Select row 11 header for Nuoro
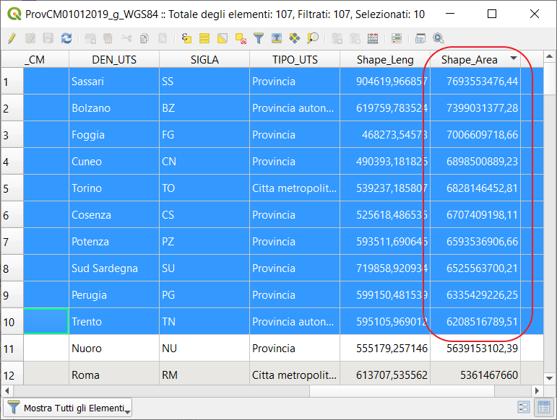Screen dimensions: 557x420 pos(12,349)
